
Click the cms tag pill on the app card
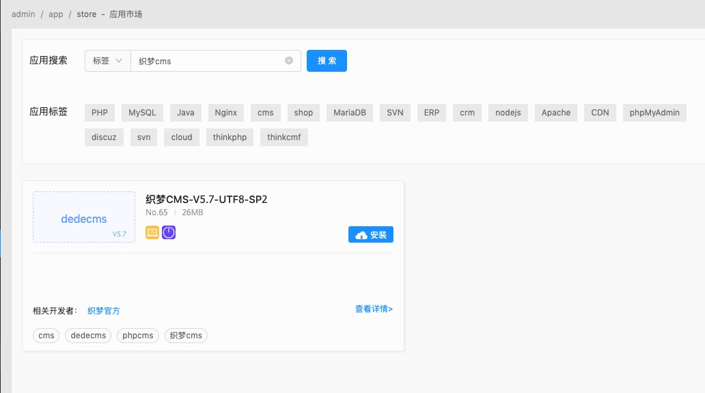point(46,336)
